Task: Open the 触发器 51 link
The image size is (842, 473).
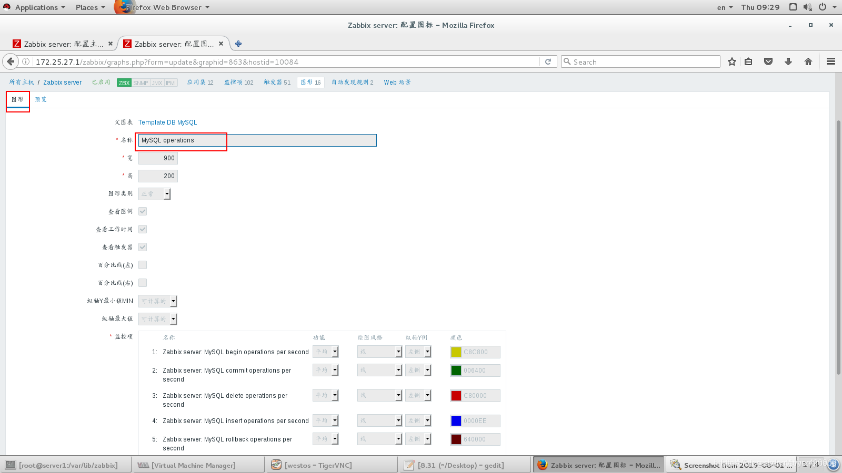Action: (277, 83)
